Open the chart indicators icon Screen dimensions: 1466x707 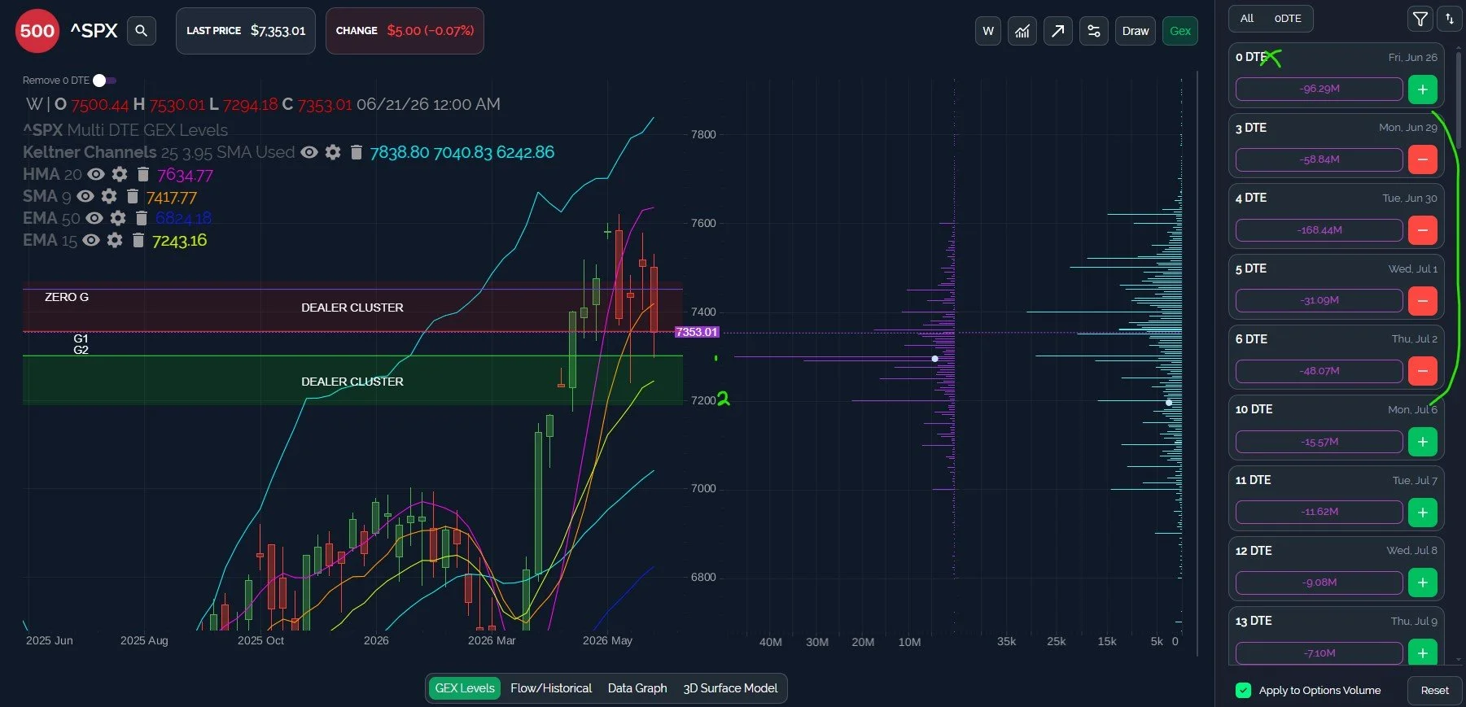click(x=1022, y=31)
